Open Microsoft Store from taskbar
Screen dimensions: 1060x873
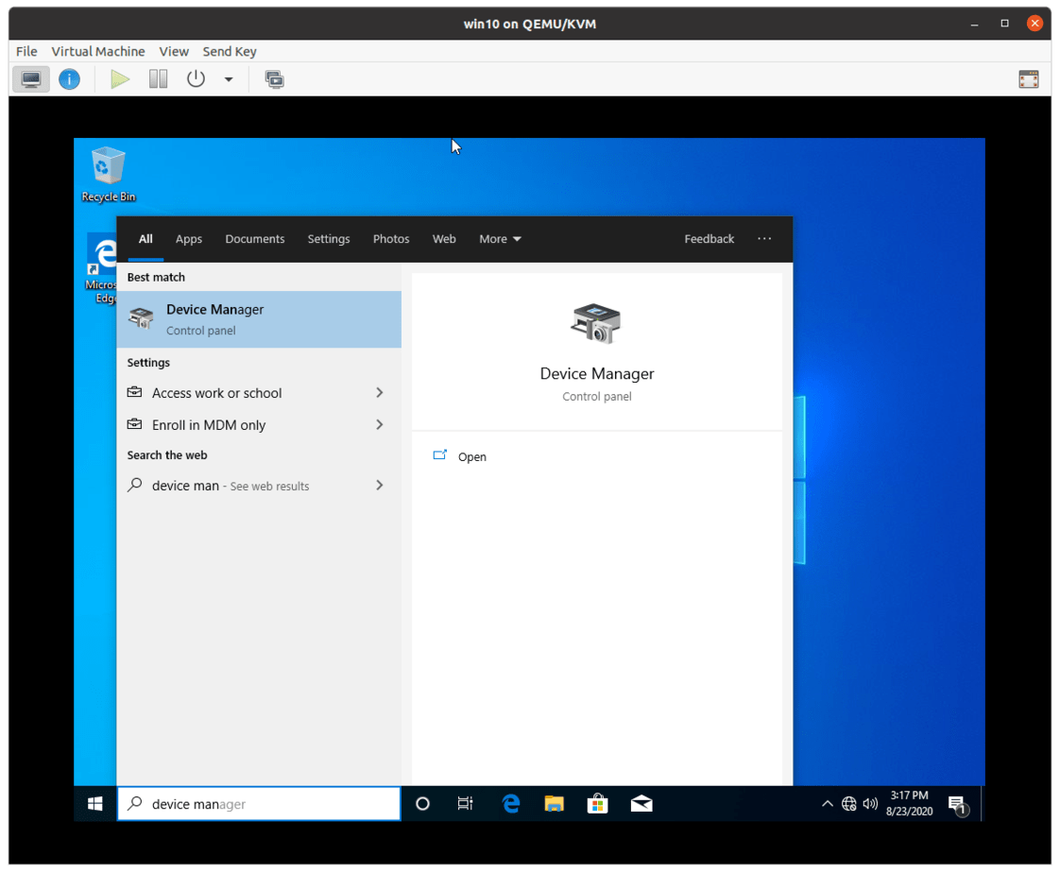coord(598,803)
